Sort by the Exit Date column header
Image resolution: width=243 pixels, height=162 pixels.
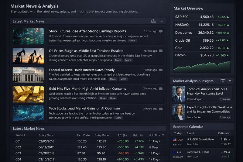point(83,135)
